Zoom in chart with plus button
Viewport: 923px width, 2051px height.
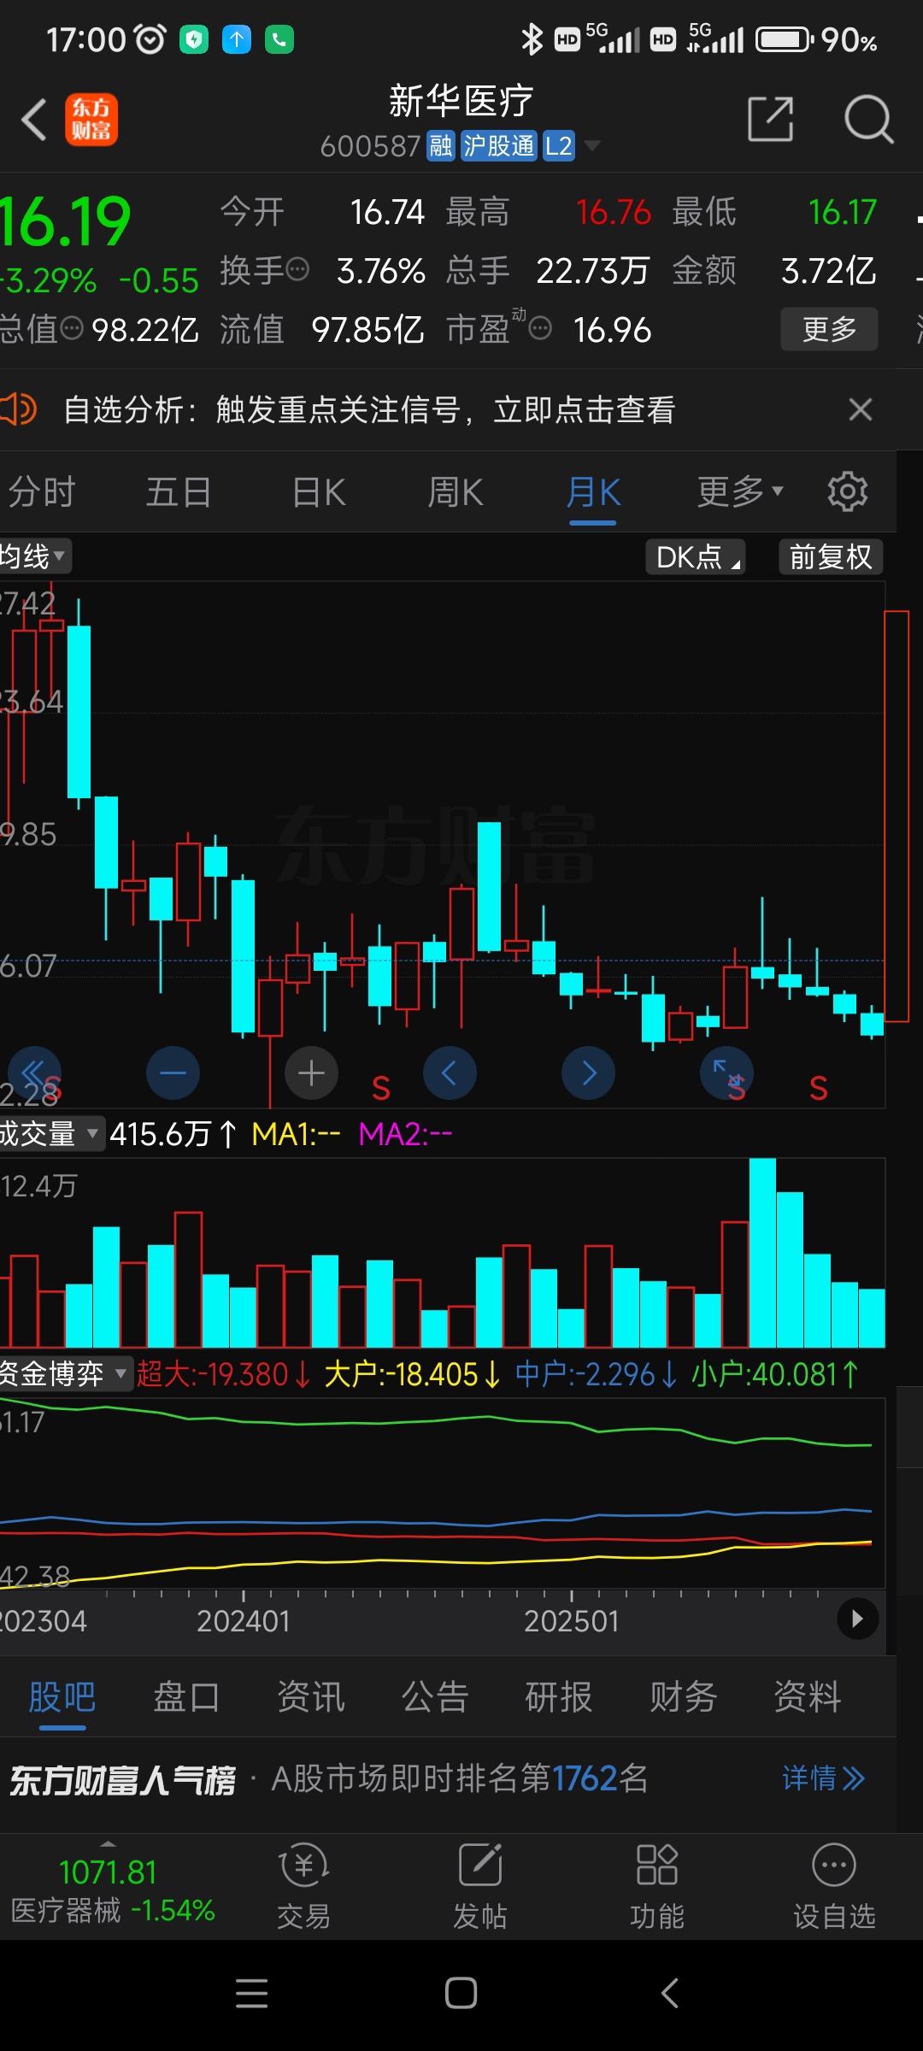[311, 1073]
